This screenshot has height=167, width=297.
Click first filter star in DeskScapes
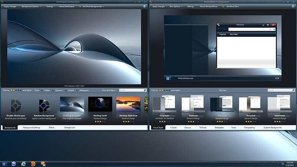pyautogui.click(x=12, y=90)
